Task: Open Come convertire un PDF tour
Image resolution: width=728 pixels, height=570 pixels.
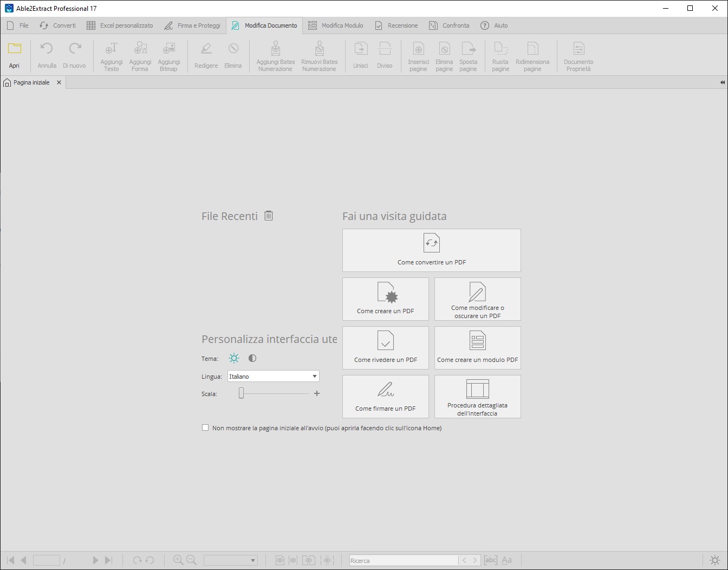Action: click(x=432, y=250)
